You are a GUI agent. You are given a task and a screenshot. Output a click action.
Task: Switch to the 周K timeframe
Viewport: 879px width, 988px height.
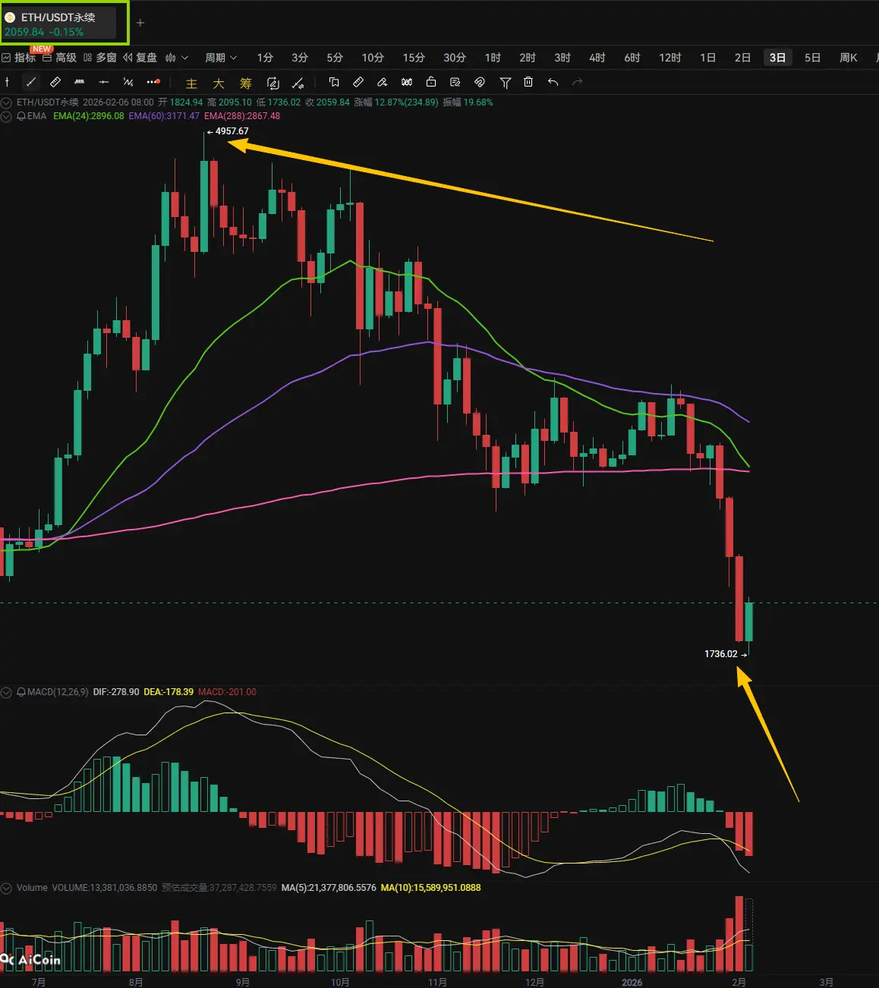pos(849,58)
